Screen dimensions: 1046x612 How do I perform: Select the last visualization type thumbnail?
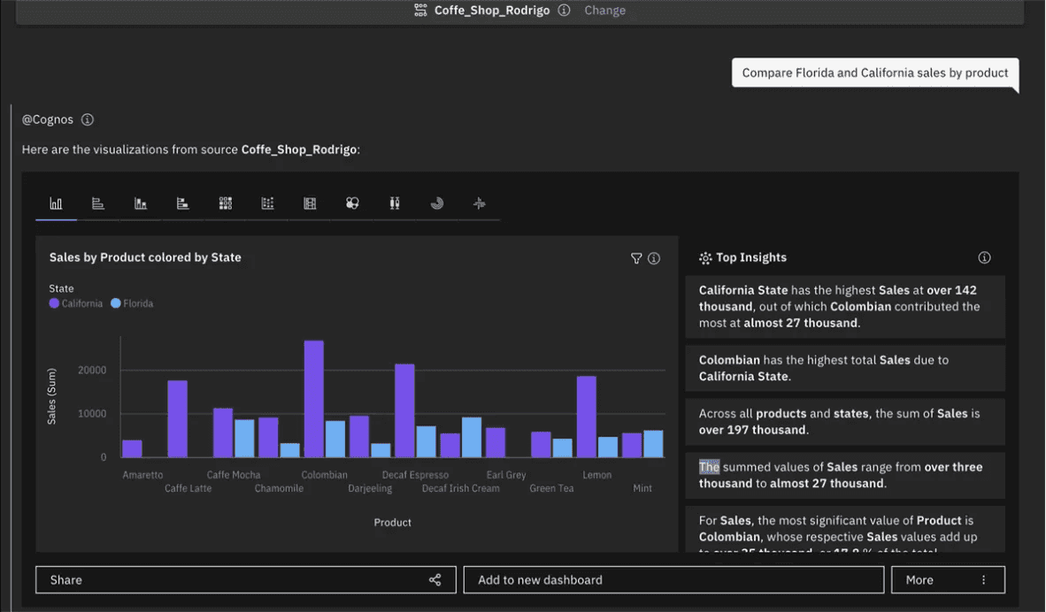tap(479, 203)
